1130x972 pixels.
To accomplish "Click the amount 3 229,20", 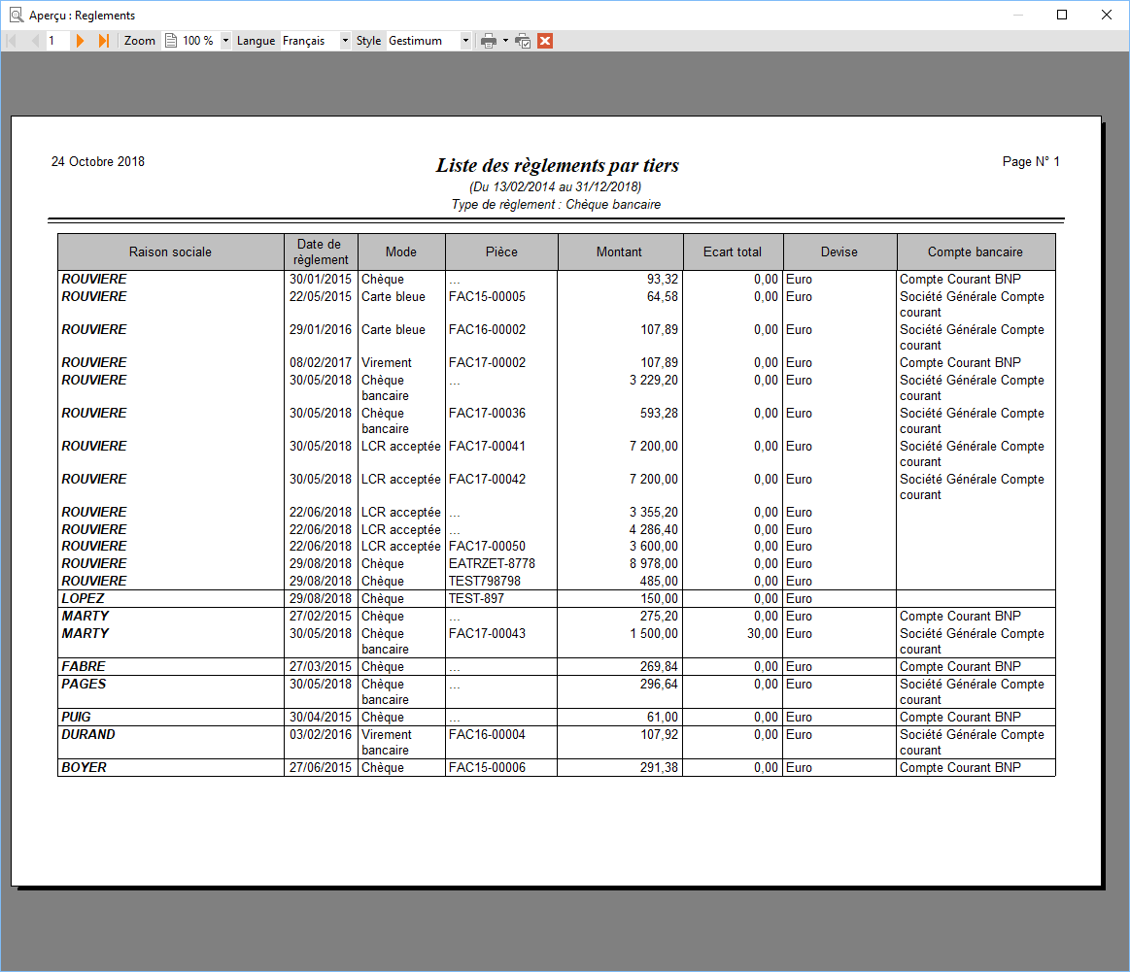I will coord(654,381).
